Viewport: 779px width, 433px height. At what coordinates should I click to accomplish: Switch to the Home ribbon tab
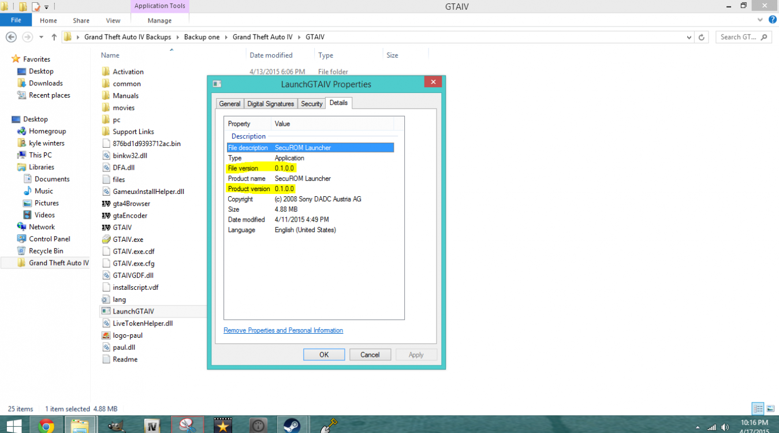(49, 20)
